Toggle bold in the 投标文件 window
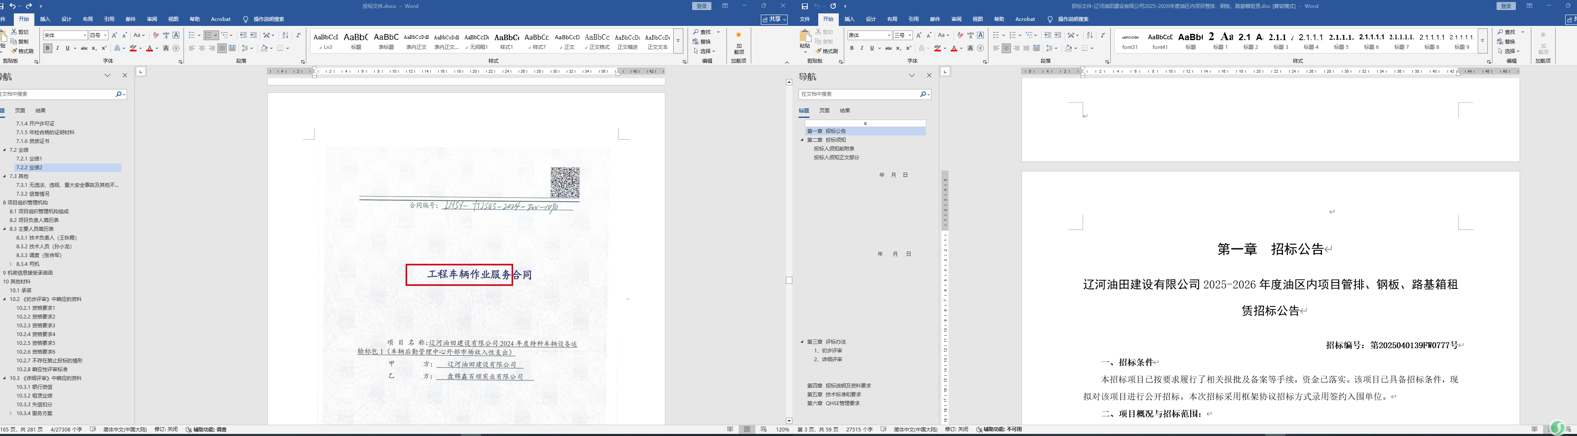 coord(47,48)
